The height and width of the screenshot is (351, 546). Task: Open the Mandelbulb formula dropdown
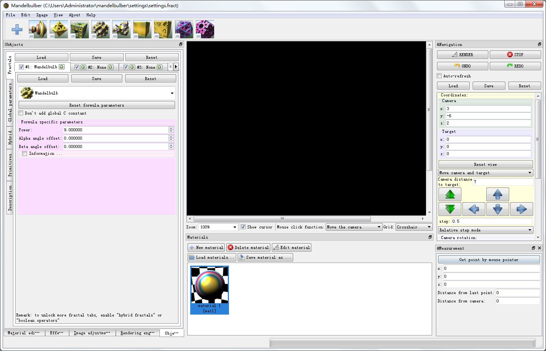[97, 93]
